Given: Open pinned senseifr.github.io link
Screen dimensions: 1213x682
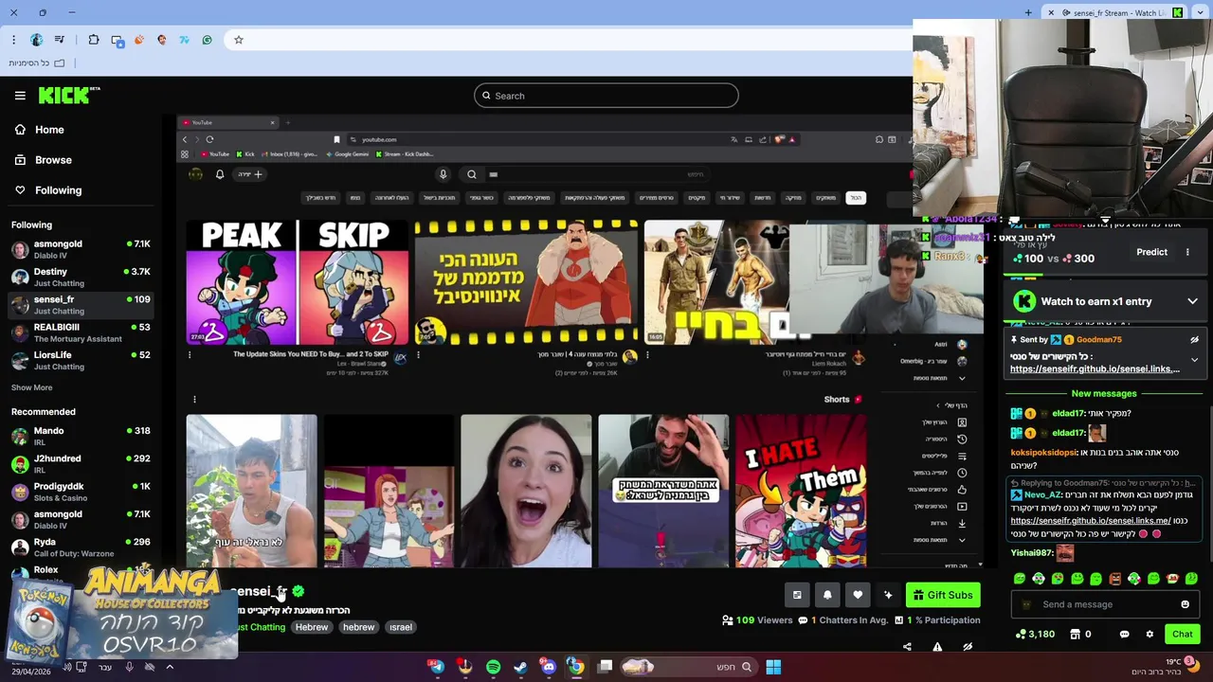Looking at the screenshot, I should (1095, 368).
